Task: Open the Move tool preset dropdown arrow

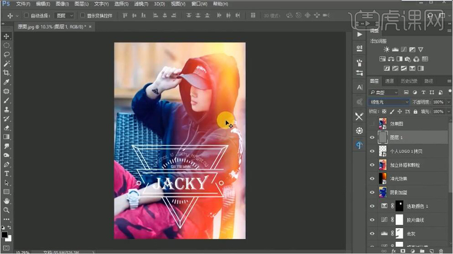Action: coord(17,16)
